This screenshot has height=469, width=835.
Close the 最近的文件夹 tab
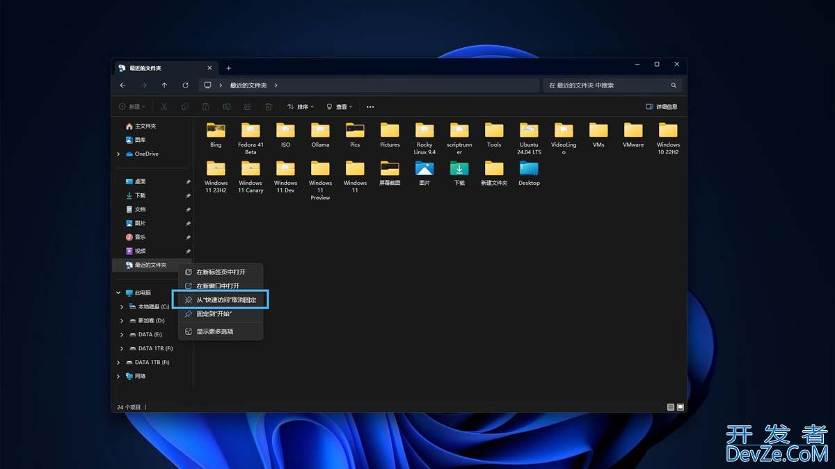pos(209,68)
